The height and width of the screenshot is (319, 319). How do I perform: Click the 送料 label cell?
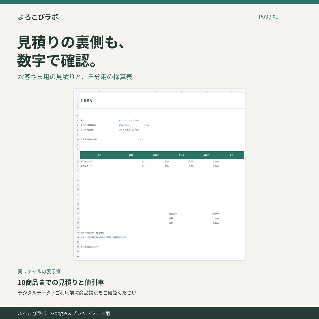(x=171, y=218)
